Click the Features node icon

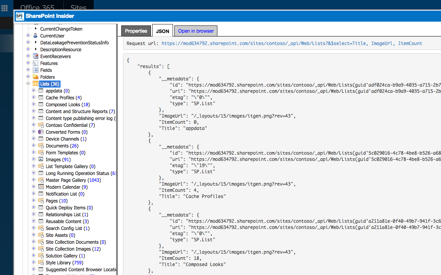tap(35, 63)
